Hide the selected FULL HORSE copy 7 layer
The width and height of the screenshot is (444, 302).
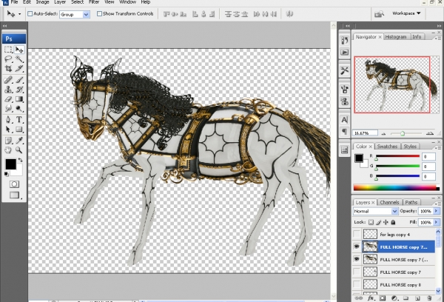coord(357,246)
